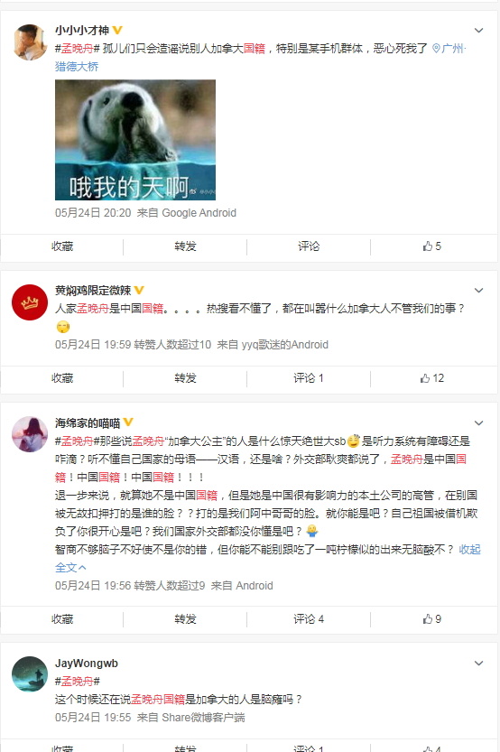Open JayWongwb's avatar picture
The width and height of the screenshot is (500, 752).
coord(30,673)
